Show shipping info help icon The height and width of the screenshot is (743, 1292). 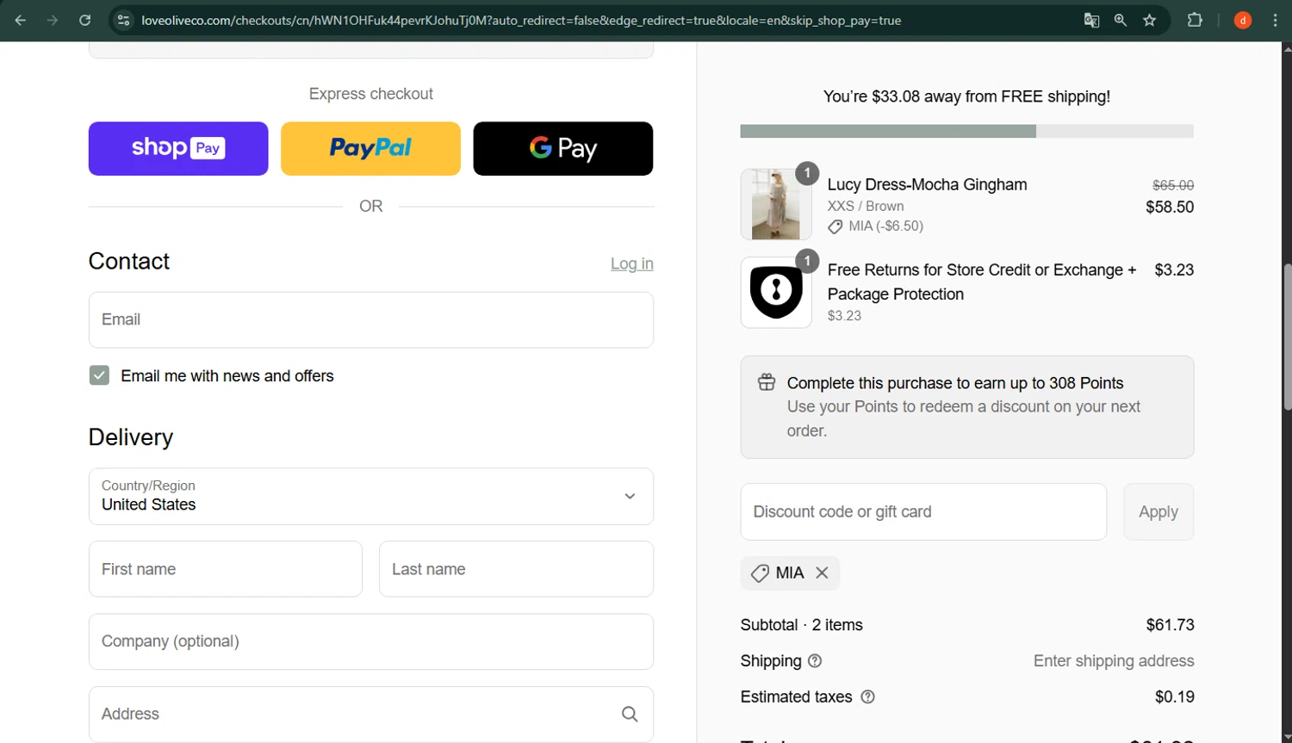coord(815,660)
